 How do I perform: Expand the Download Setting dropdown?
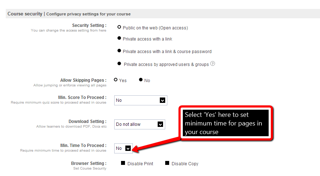pos(139,124)
